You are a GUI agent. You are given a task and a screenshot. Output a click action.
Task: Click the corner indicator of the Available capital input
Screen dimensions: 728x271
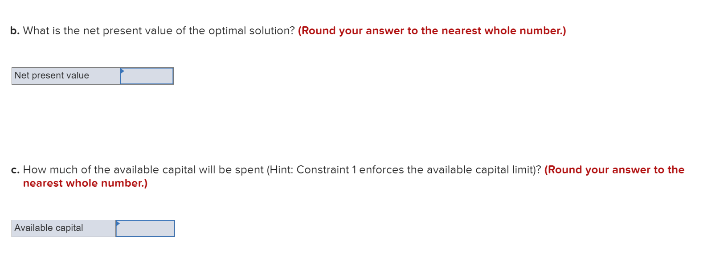tap(118, 224)
